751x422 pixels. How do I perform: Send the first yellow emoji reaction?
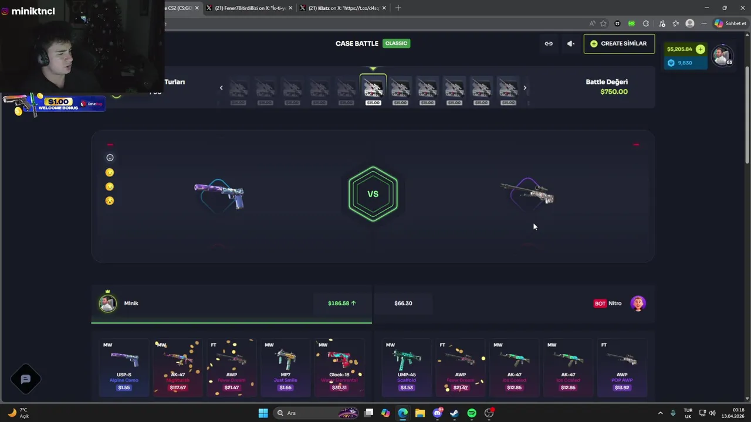(x=110, y=172)
